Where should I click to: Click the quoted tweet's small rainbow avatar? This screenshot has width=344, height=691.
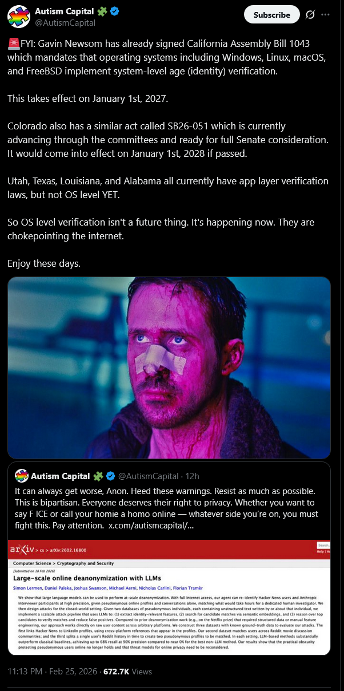coord(21,476)
